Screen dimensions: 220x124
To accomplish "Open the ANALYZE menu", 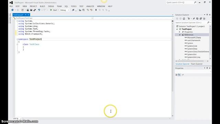I will [x=90, y=6].
